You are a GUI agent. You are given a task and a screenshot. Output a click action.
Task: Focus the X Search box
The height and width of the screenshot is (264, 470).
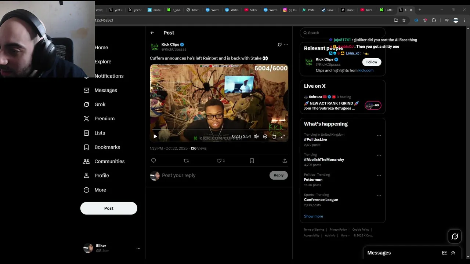(343, 33)
